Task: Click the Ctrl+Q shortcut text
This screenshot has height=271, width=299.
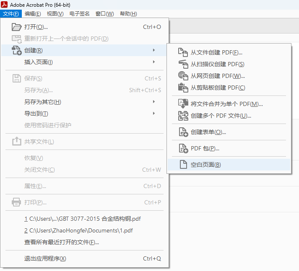Action: [x=152, y=258]
